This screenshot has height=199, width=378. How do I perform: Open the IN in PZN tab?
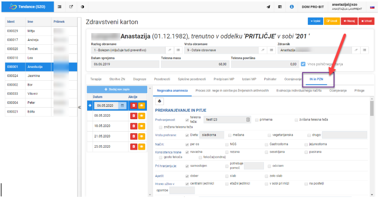coord(316,79)
